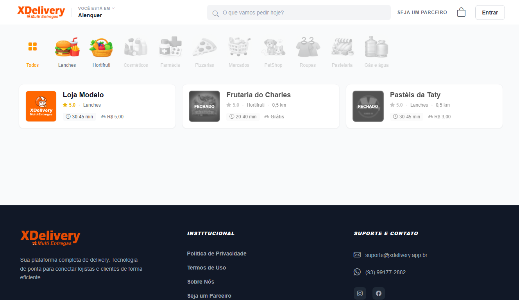This screenshot has width=519, height=300.
Task: Expand the Alenquer location dropdown
Action: click(96, 12)
